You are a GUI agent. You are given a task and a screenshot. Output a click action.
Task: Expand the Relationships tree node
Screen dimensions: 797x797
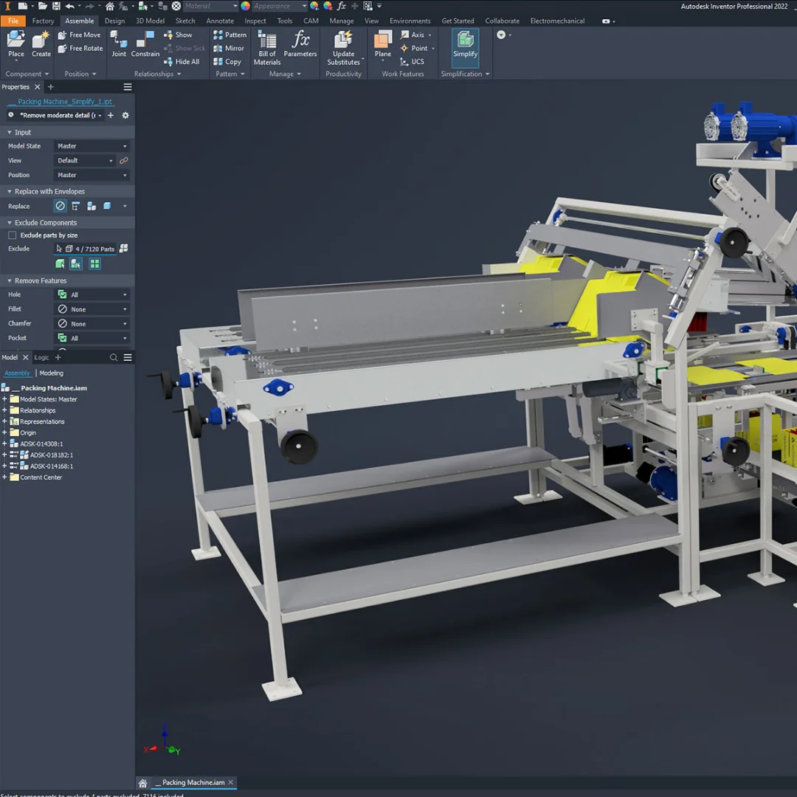[x=4, y=410]
